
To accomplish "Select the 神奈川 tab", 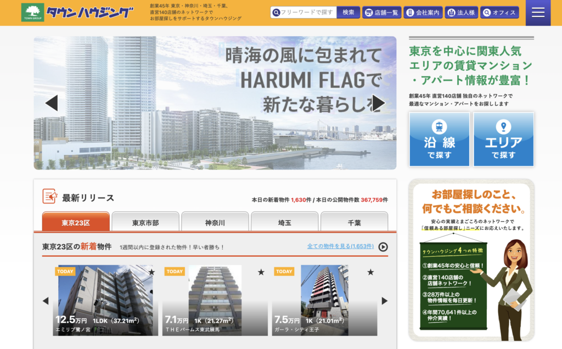I will (x=215, y=223).
